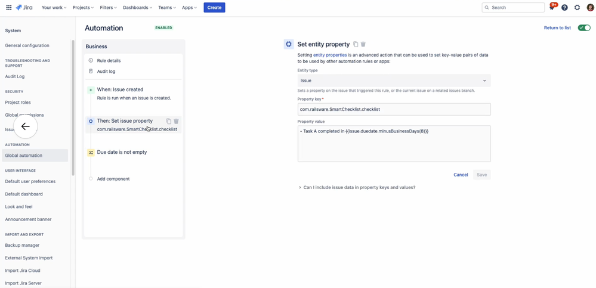The width and height of the screenshot is (596, 288).
Task: Click the Issue created trigger plus icon
Action: 91,90
